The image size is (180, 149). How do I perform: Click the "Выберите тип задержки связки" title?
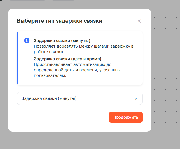(x=60, y=21)
